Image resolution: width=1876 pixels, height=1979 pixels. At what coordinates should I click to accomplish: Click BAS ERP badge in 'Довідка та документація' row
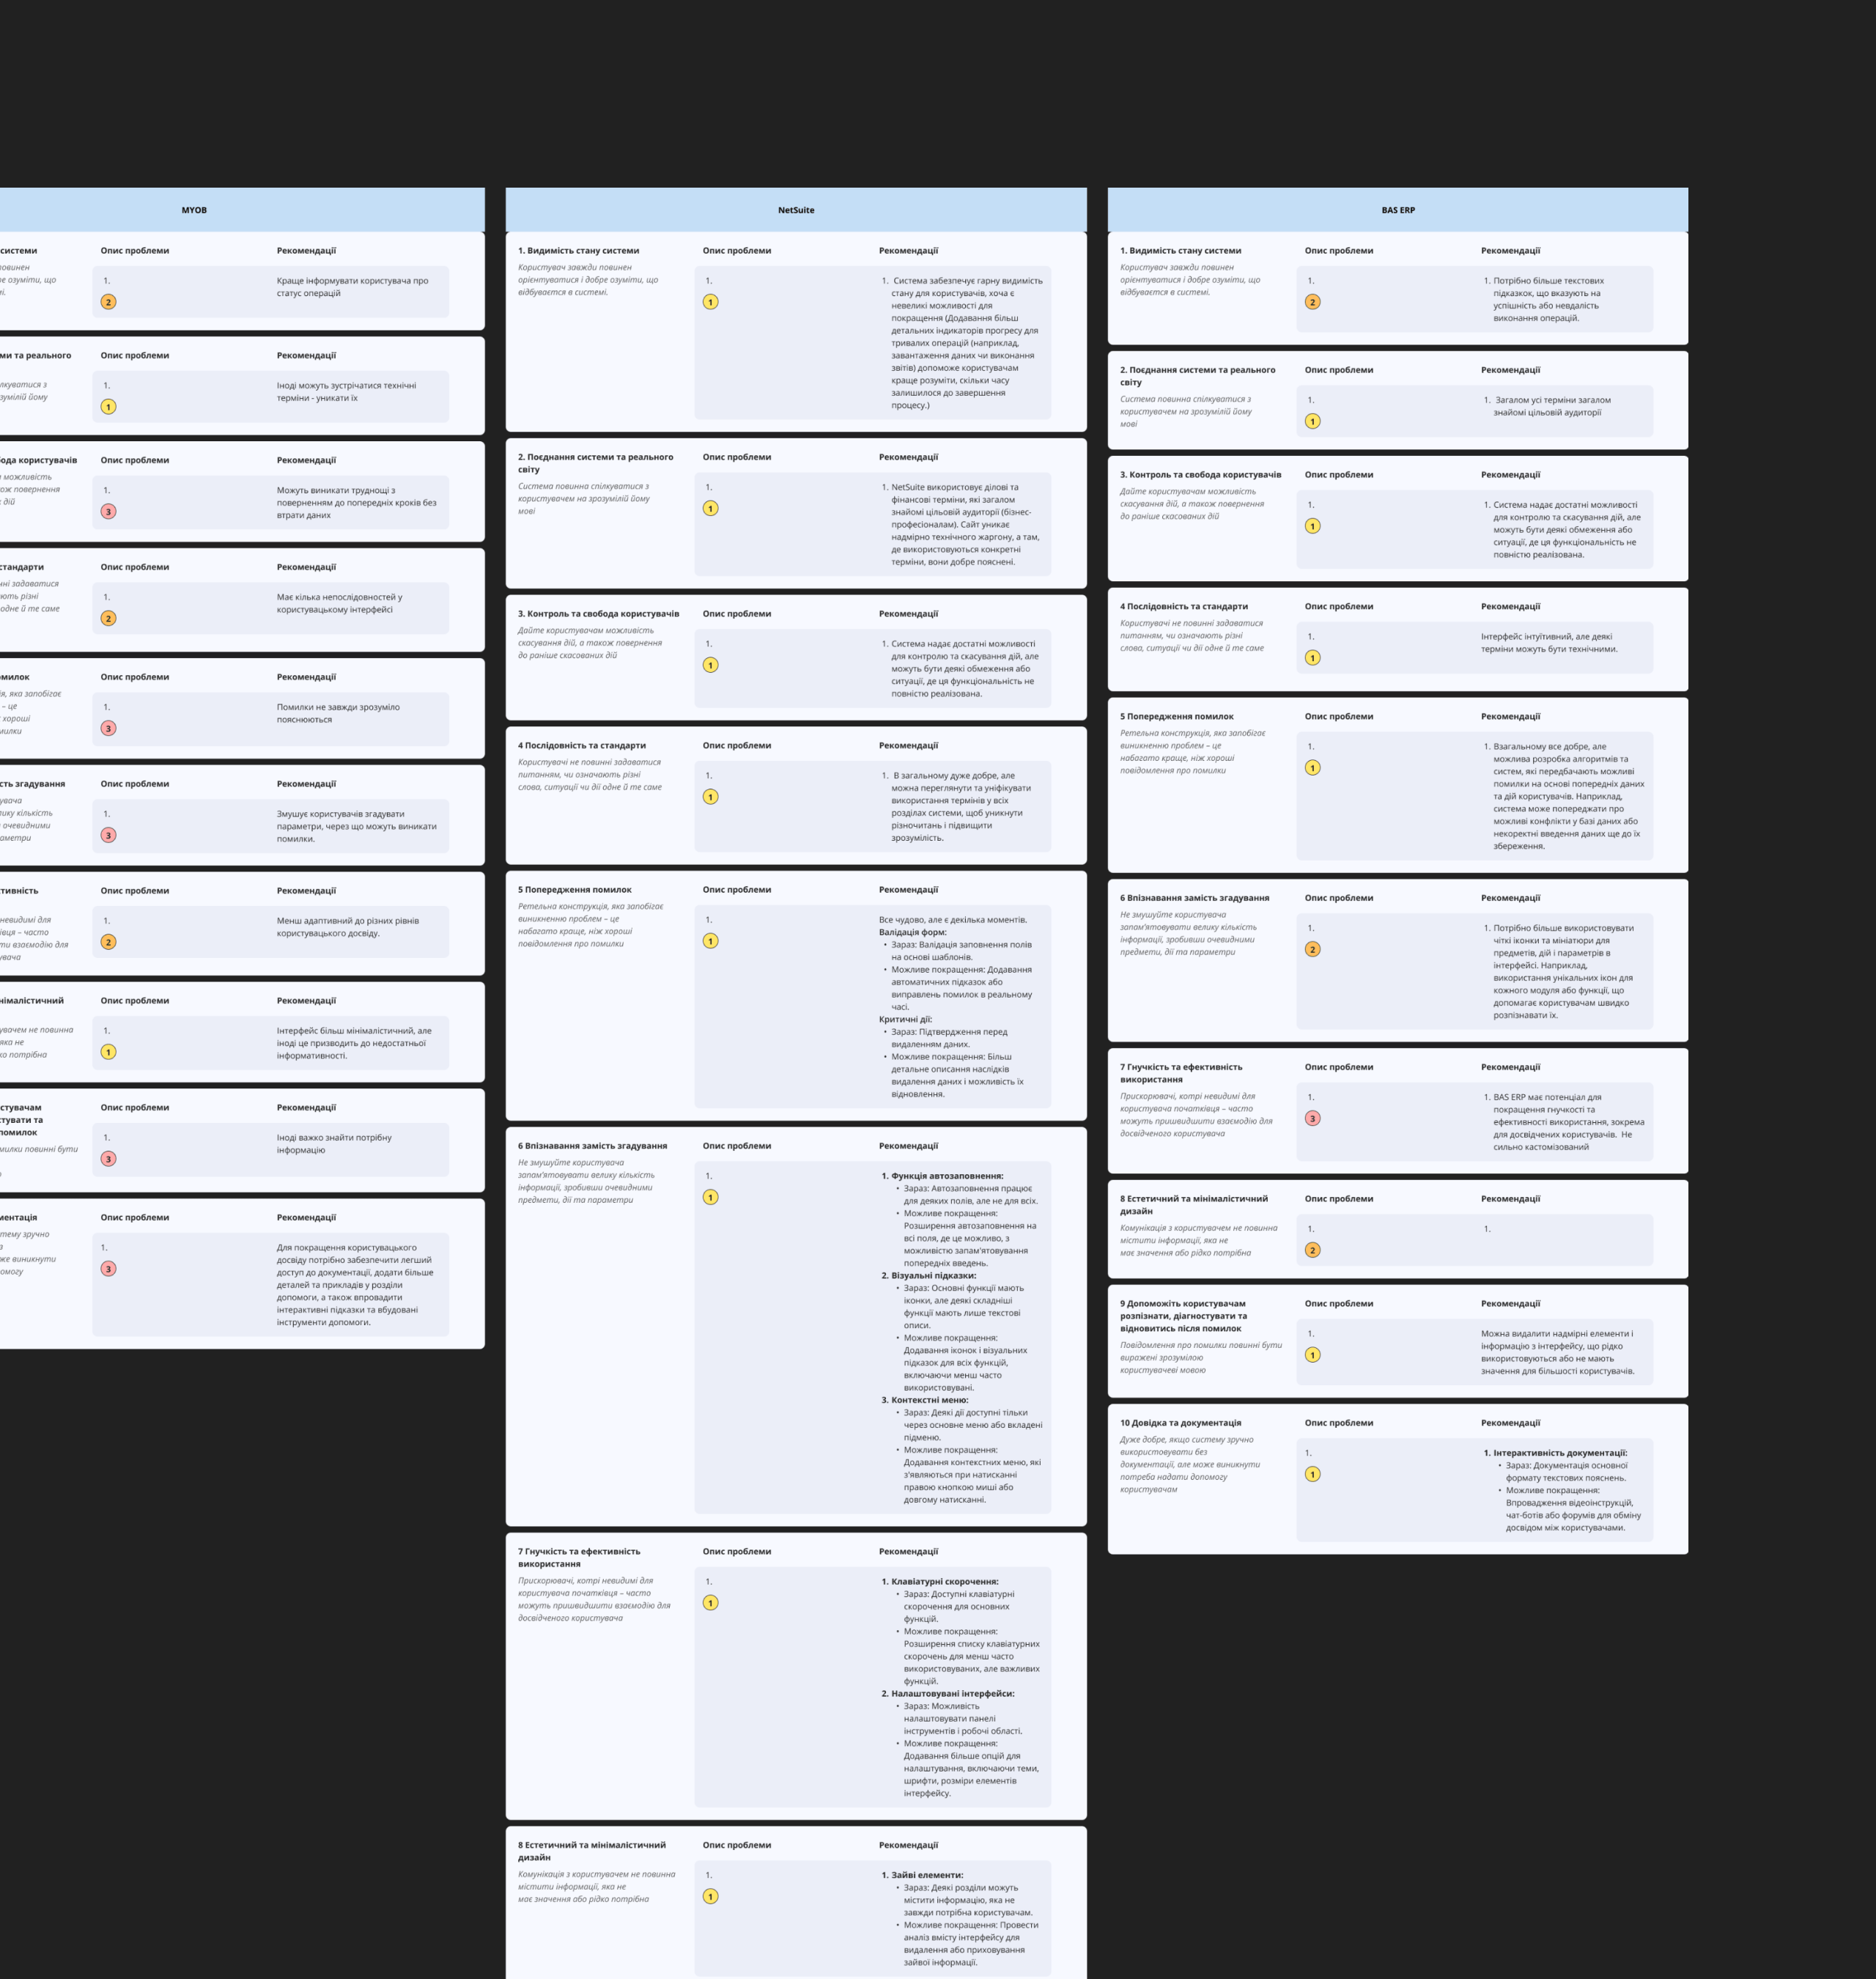click(1312, 1475)
